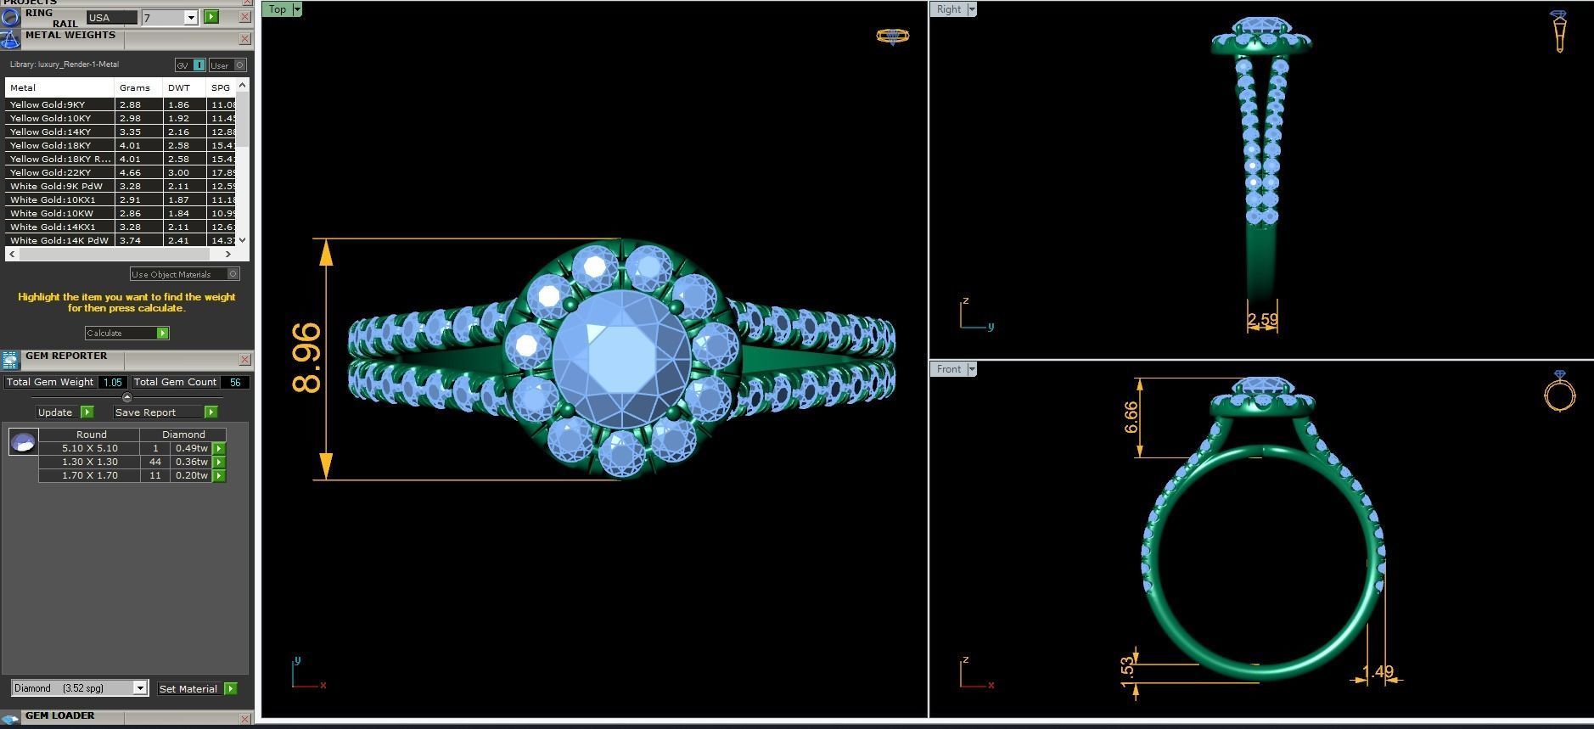The image size is (1594, 729).
Task: Open the Top viewport menu arrow
Action: 297,9
